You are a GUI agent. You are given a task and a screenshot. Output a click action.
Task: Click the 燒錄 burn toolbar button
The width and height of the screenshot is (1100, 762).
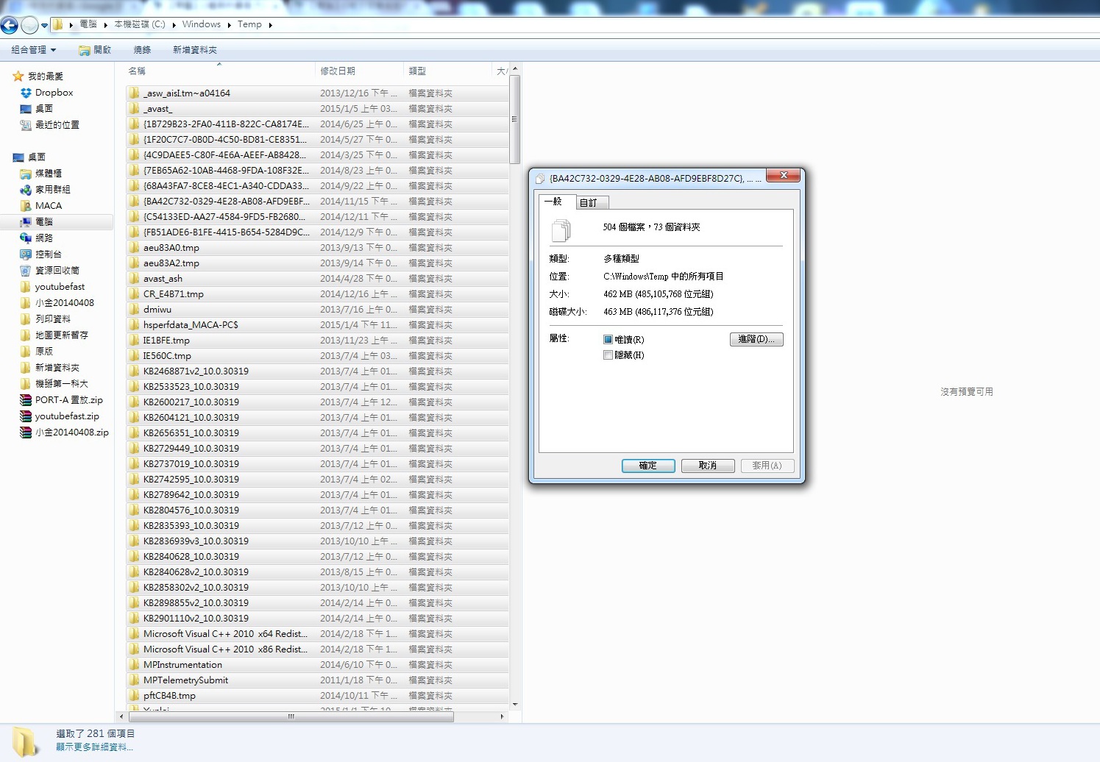pos(142,50)
